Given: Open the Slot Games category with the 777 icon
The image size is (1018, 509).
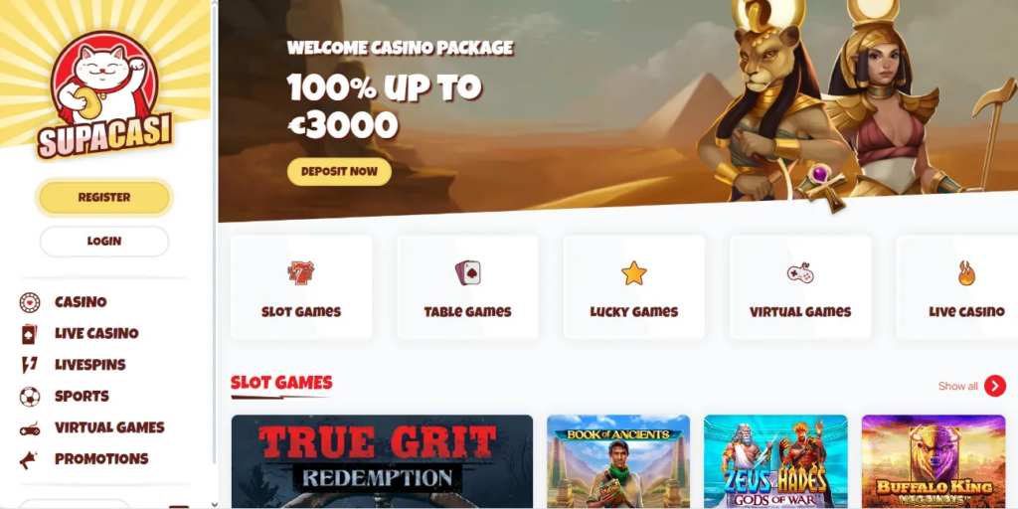Looking at the screenshot, I should [301, 287].
